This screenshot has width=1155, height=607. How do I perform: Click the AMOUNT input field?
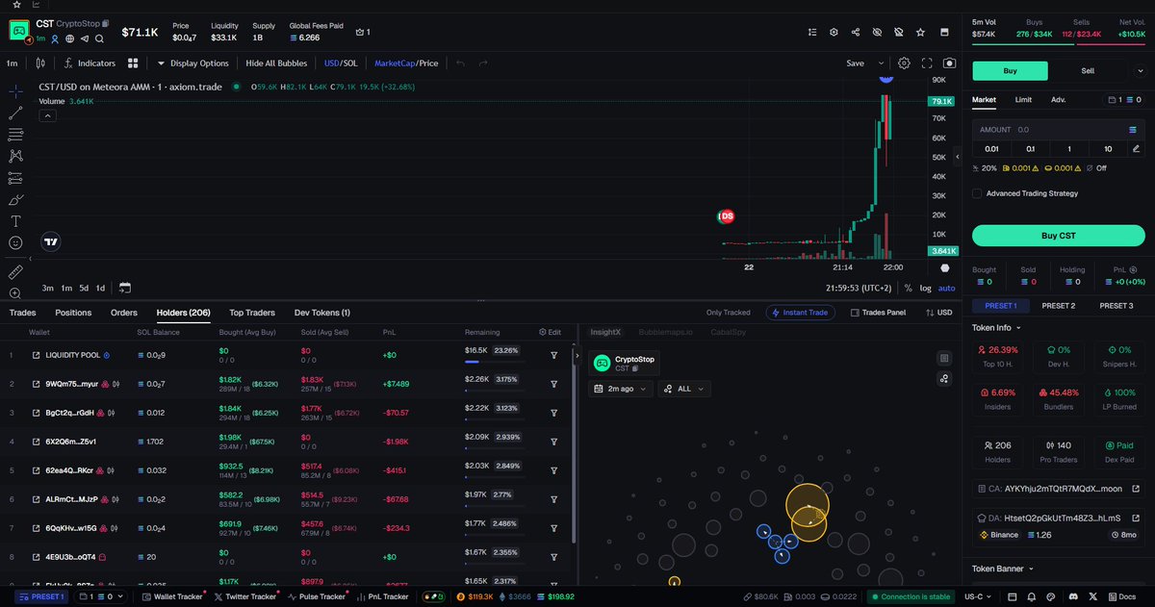(1058, 129)
